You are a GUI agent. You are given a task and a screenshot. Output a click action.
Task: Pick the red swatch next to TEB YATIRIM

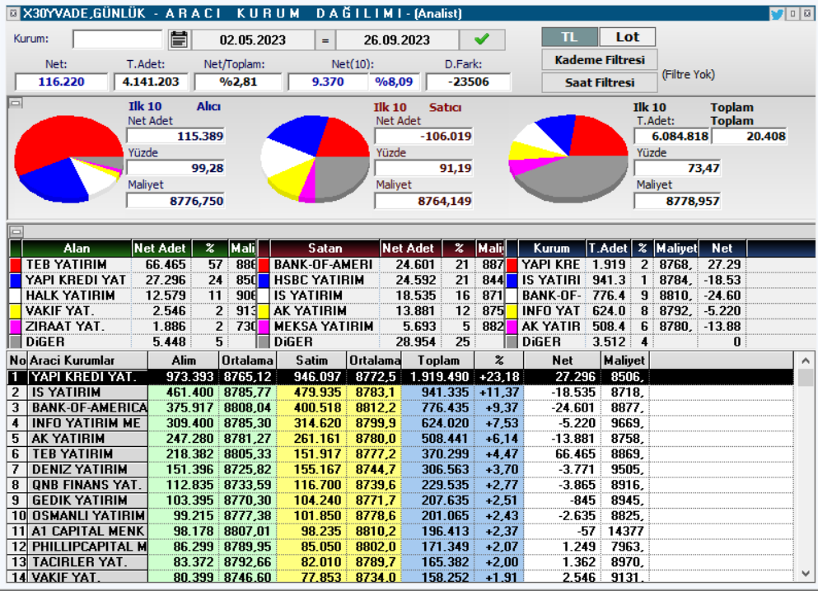[16, 265]
